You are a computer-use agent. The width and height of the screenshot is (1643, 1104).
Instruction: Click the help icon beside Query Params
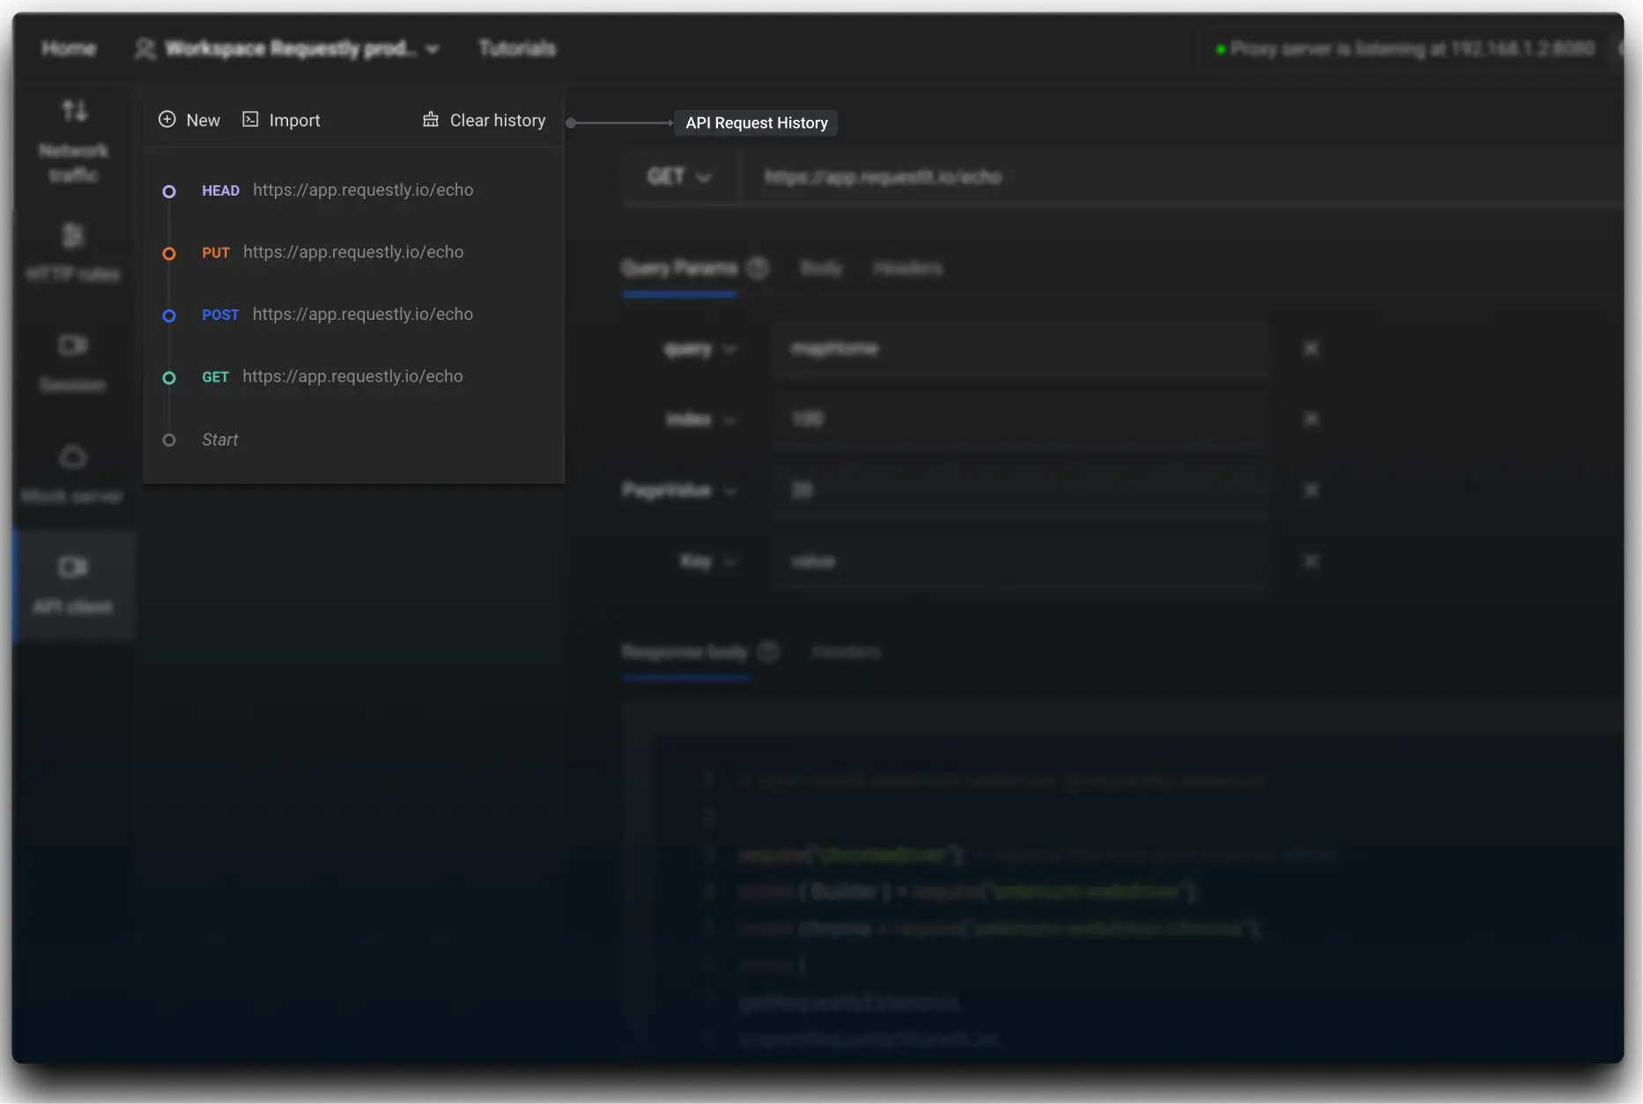(758, 268)
